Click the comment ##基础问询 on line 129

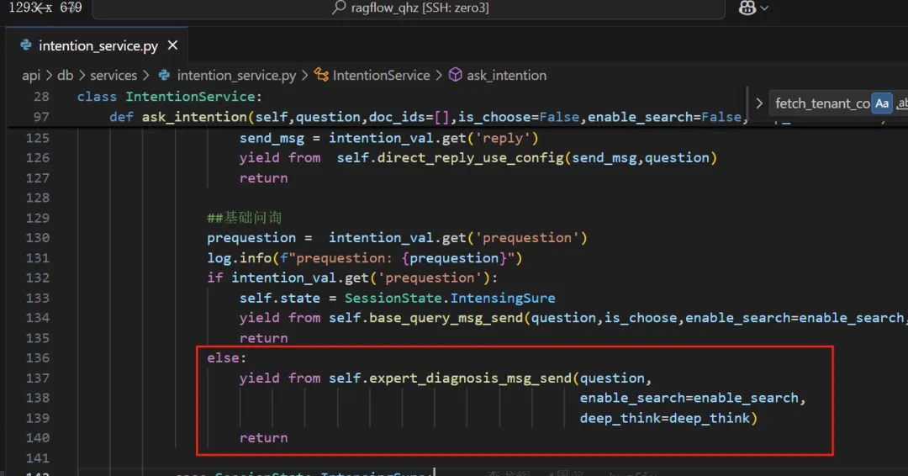(x=244, y=218)
